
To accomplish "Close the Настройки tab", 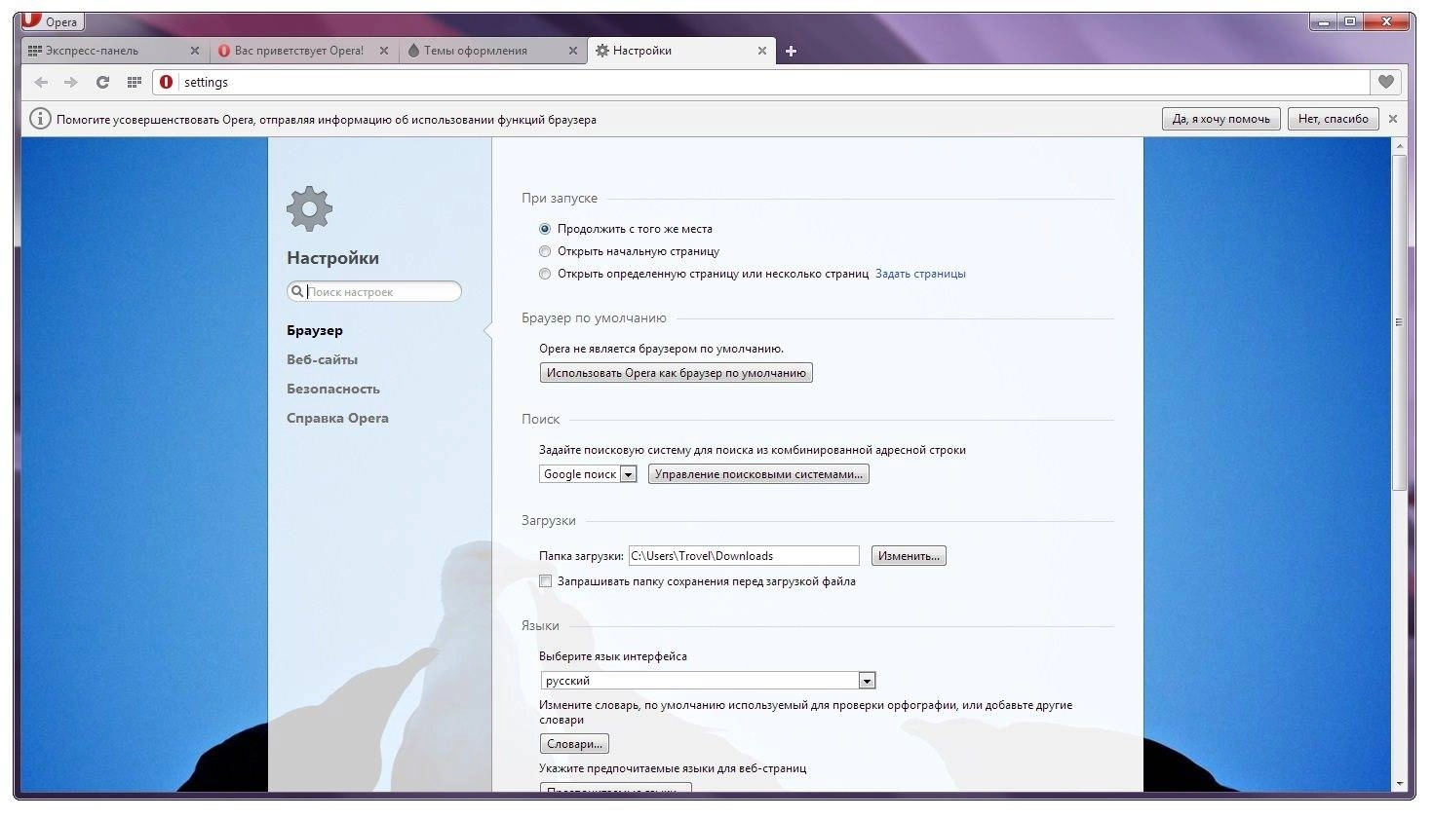I will tap(762, 51).
